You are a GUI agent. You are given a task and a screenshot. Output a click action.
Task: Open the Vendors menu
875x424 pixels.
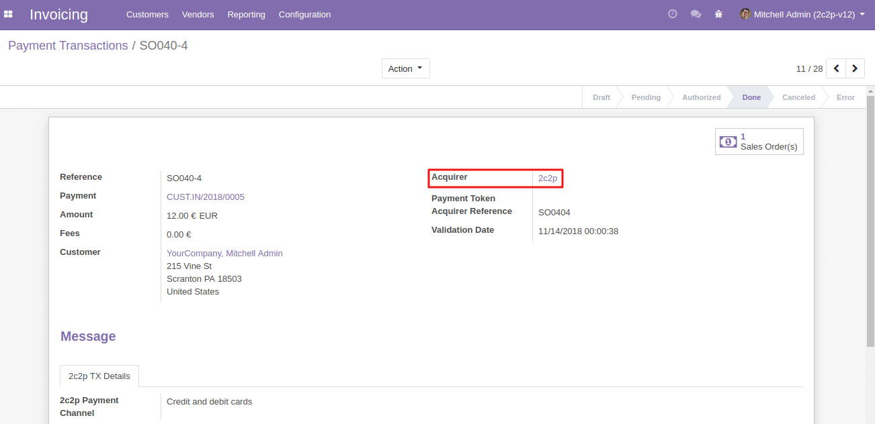pos(198,14)
